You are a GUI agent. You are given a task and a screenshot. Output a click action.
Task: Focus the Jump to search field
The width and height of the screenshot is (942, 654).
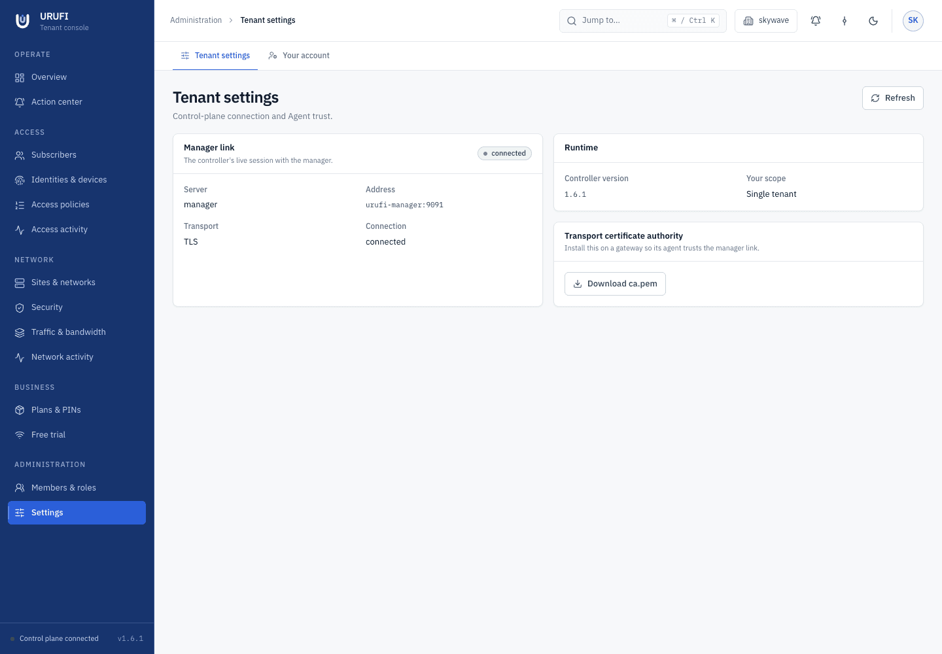pyautogui.click(x=643, y=21)
